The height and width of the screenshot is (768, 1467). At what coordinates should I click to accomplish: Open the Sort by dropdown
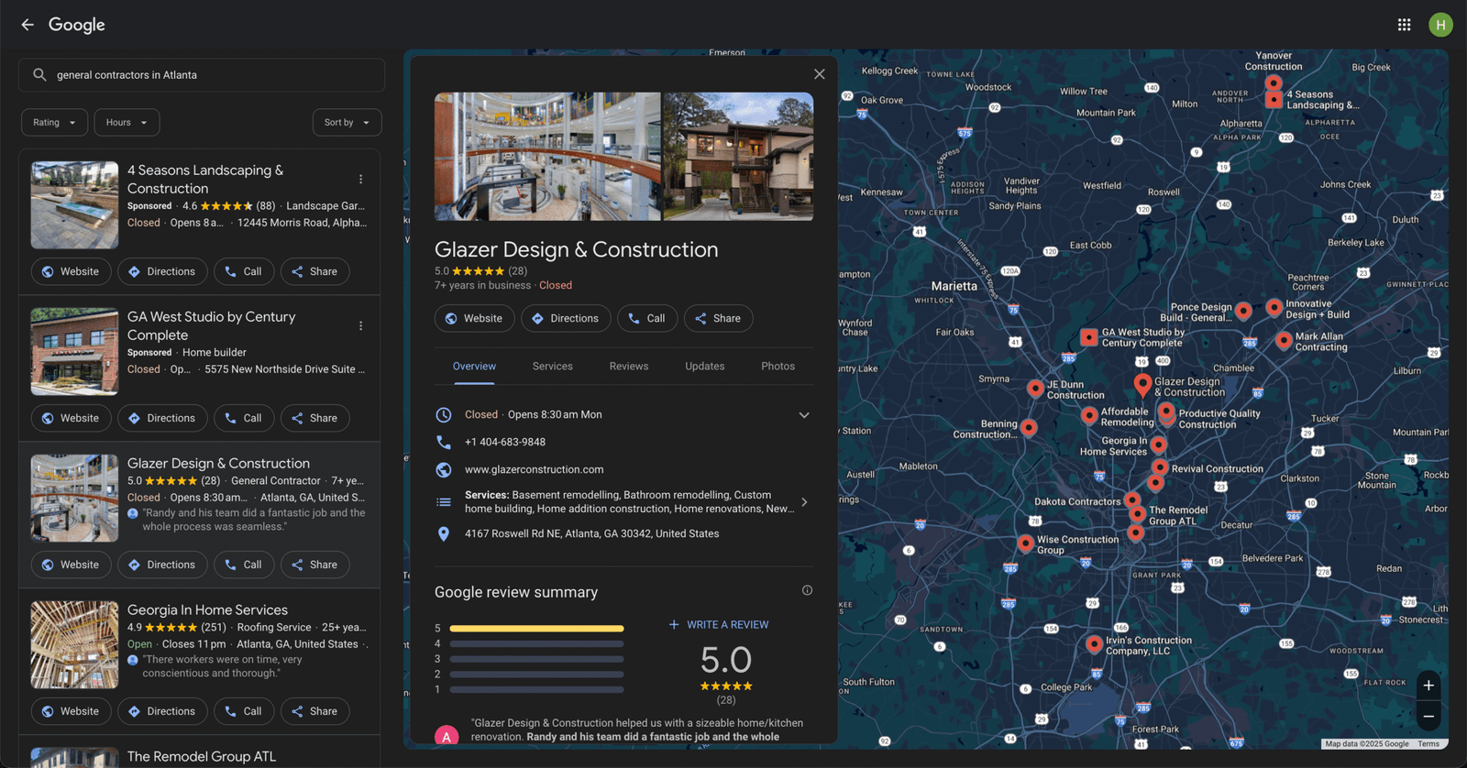[x=347, y=122]
